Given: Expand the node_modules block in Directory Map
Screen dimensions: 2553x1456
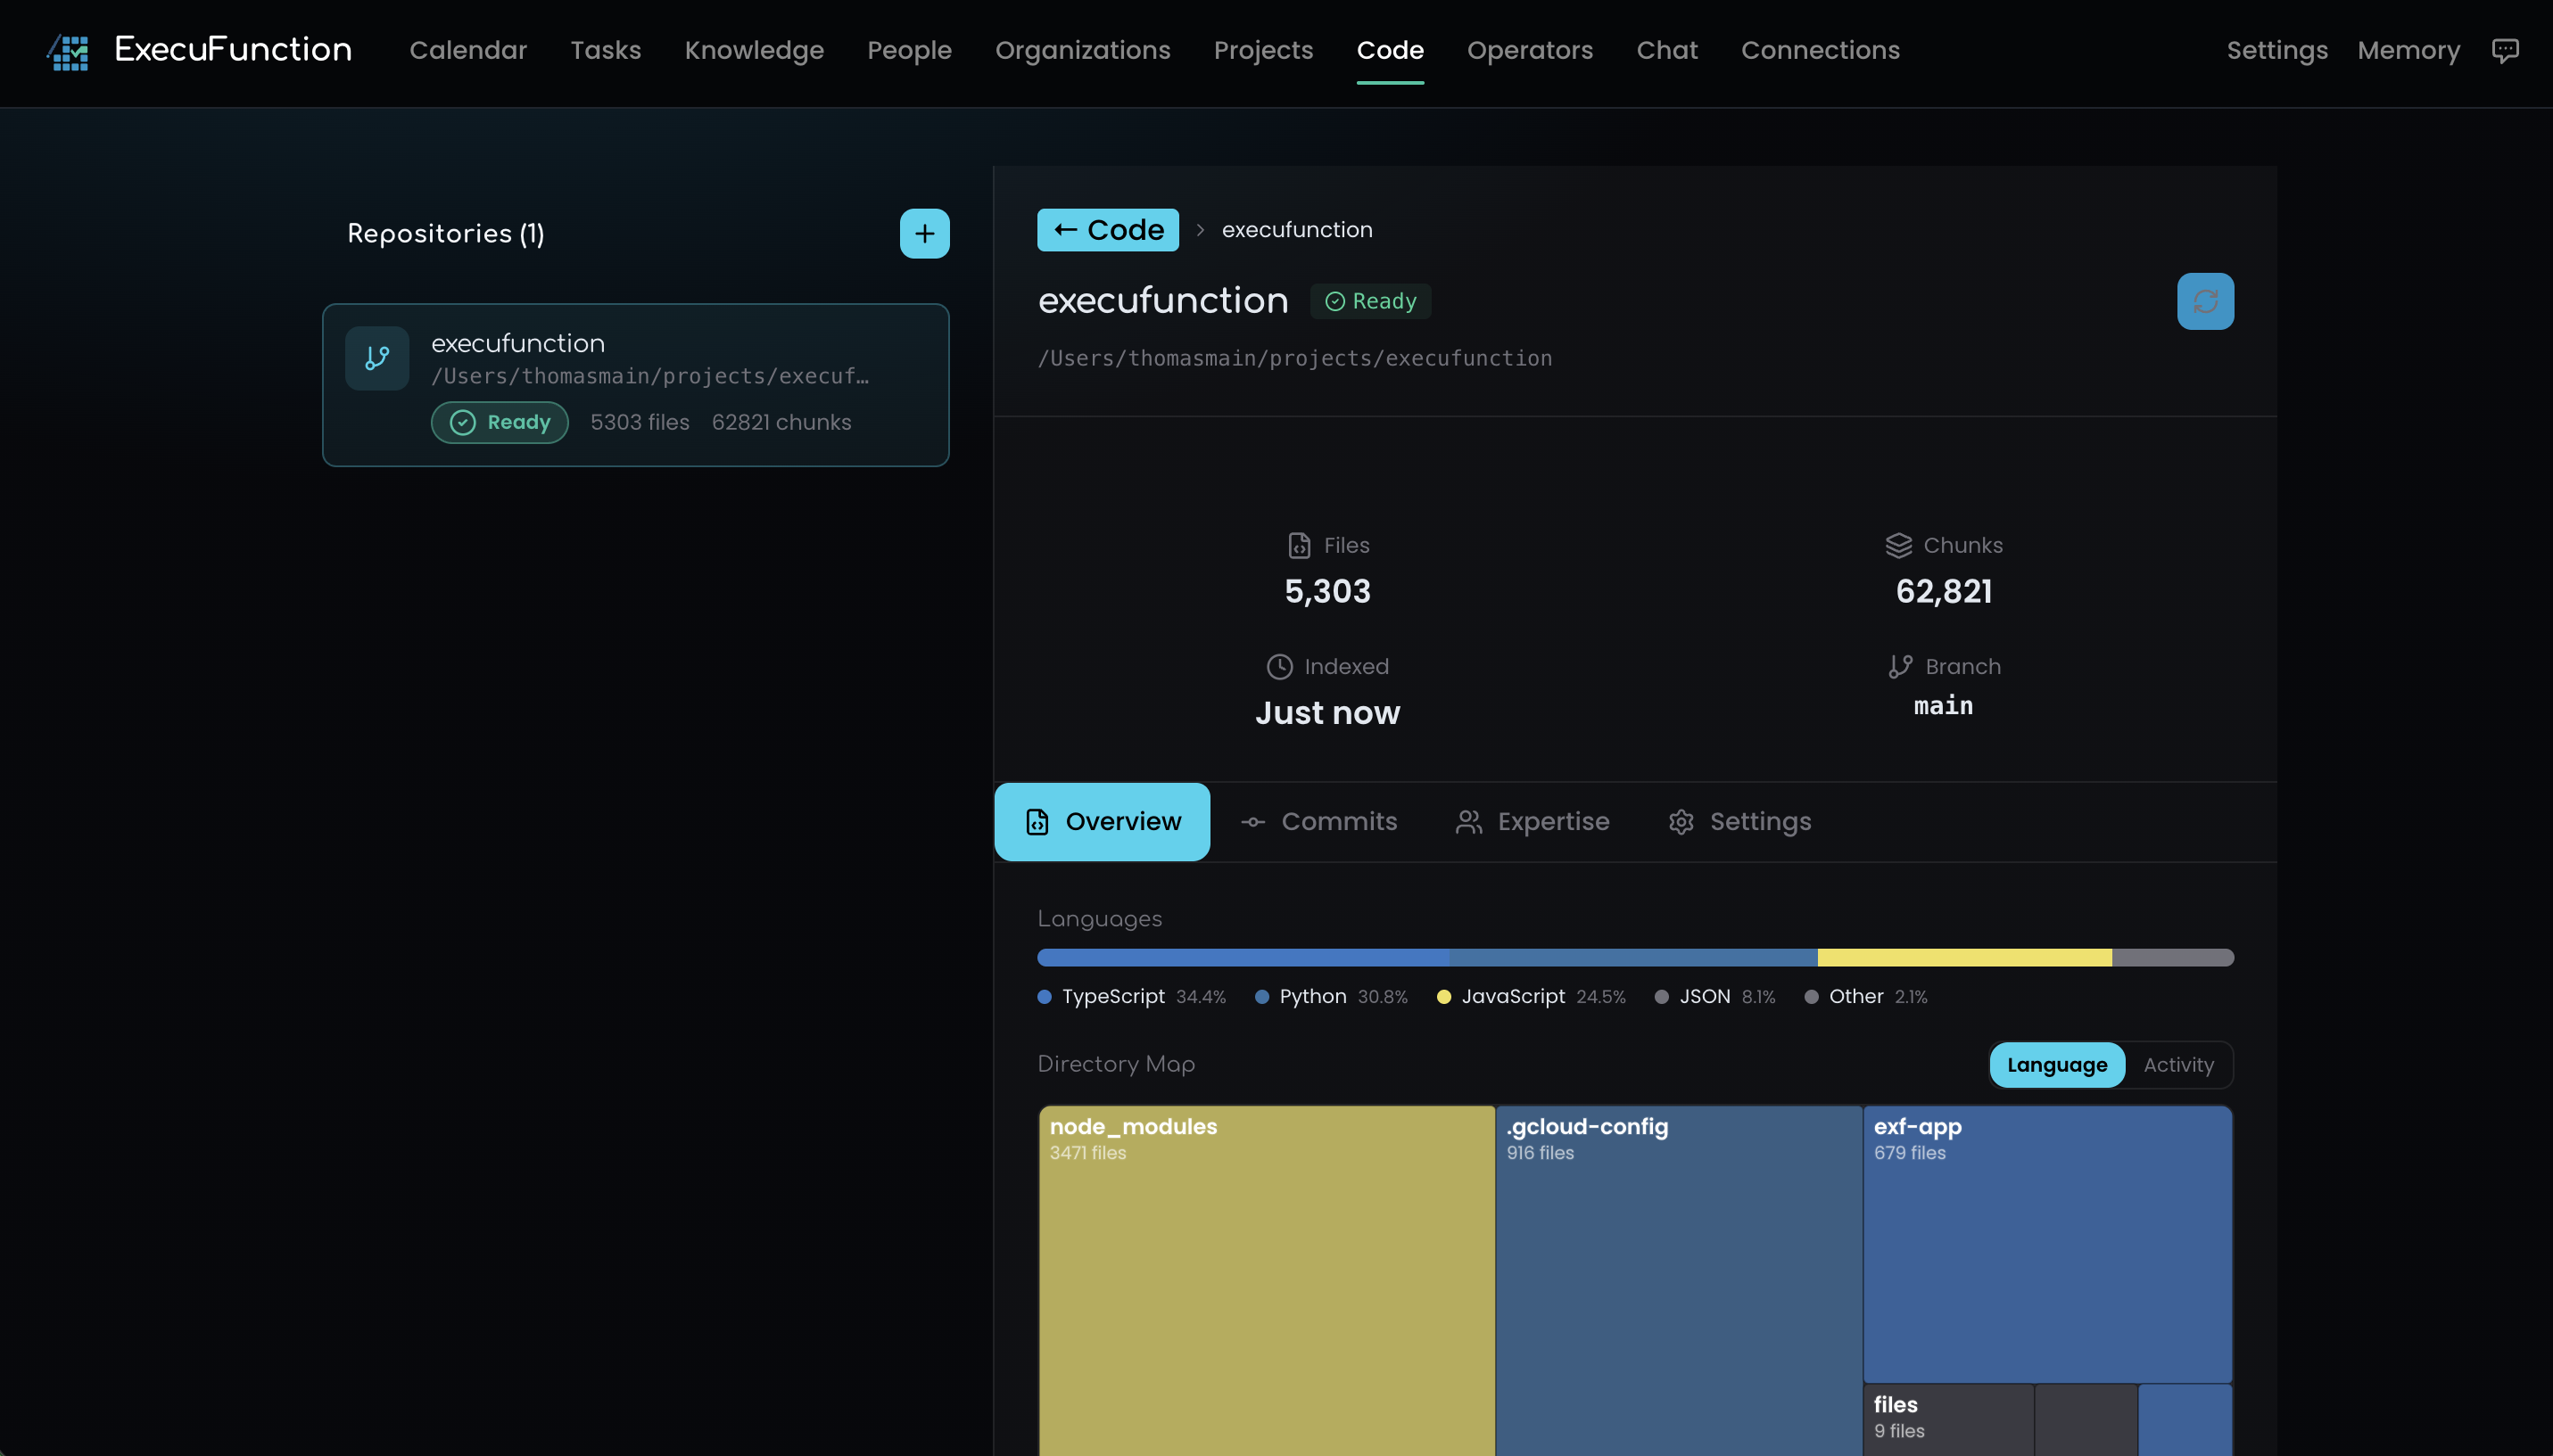Looking at the screenshot, I should coord(1265,1280).
